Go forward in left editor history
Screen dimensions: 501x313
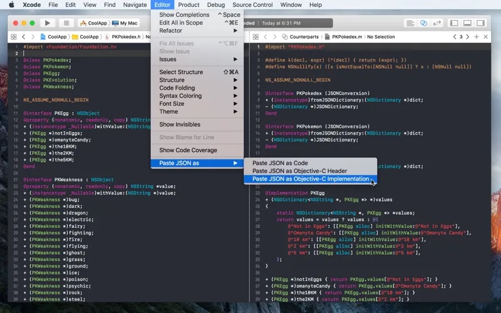click(x=33, y=37)
